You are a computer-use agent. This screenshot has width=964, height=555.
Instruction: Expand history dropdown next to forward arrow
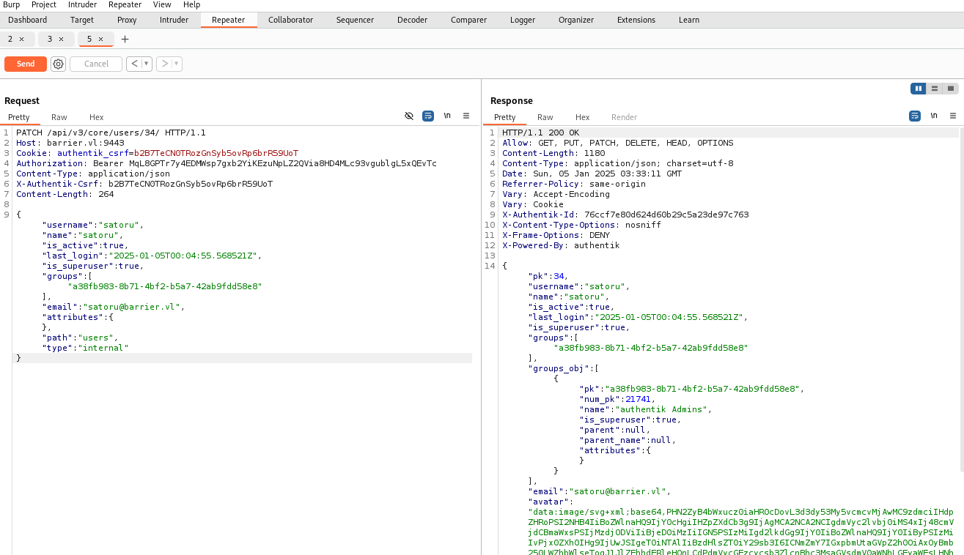[x=177, y=64]
